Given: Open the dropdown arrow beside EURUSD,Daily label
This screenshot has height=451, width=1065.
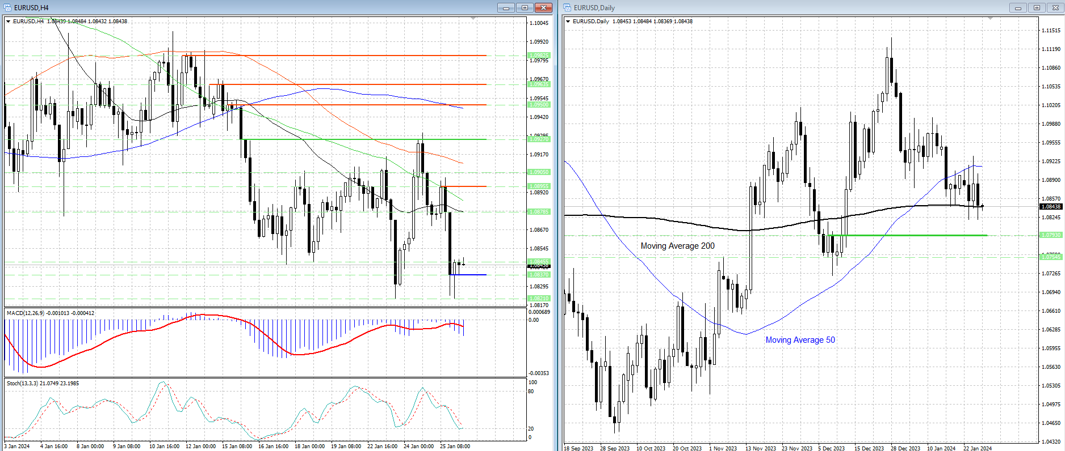Looking at the screenshot, I should (x=568, y=22).
